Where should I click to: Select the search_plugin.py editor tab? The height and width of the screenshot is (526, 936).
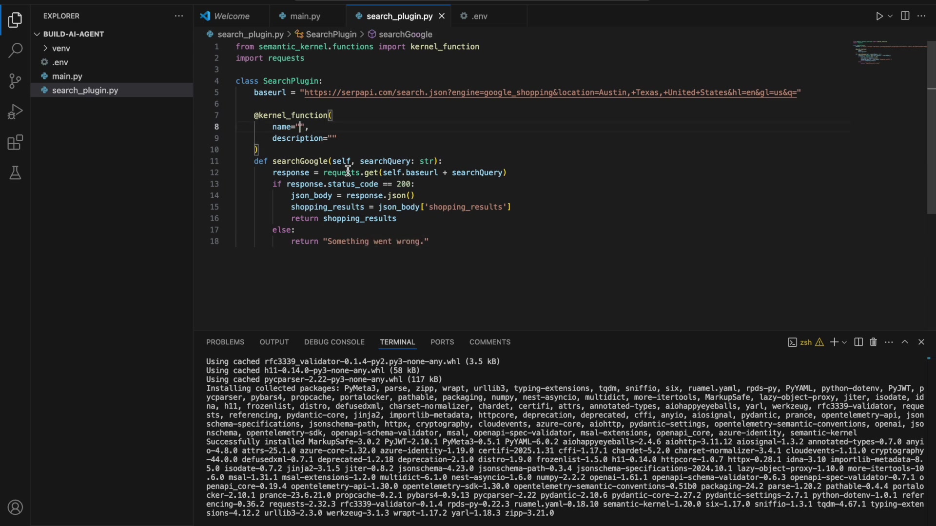(x=399, y=16)
